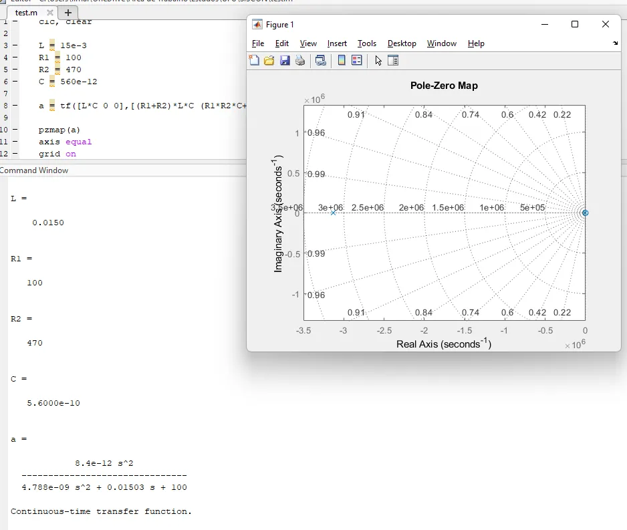Click the Open File folder icon
This screenshot has width=627, height=530.
269,61
